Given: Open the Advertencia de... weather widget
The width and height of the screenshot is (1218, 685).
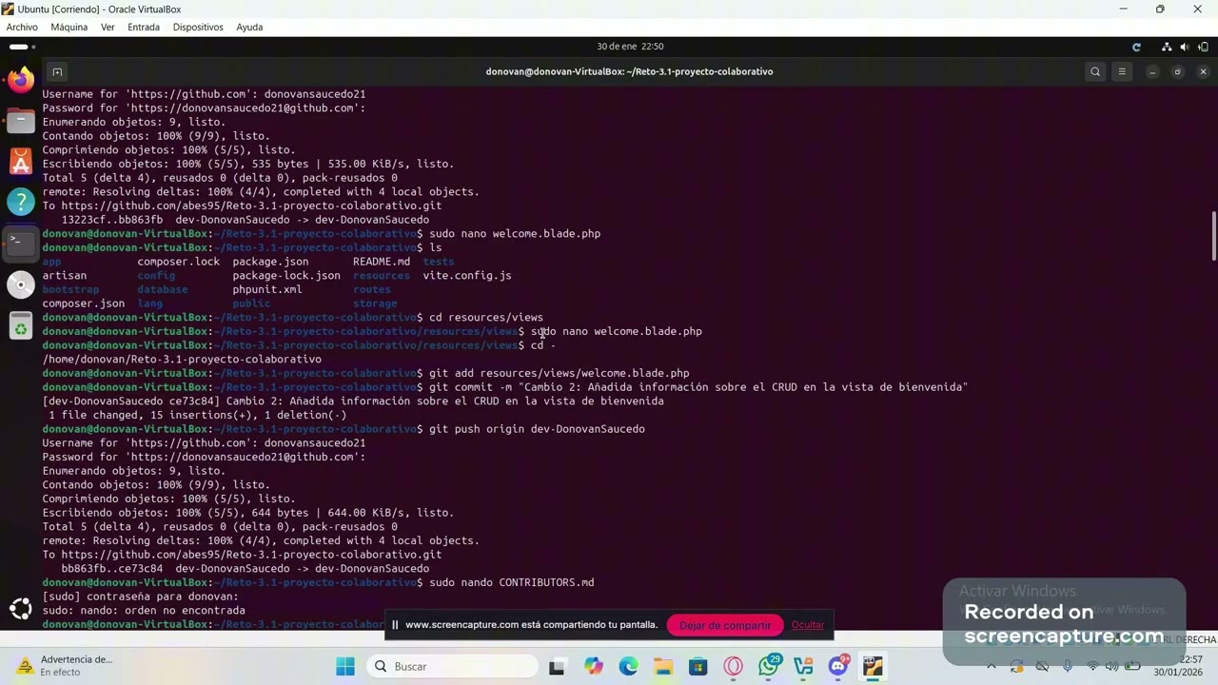Looking at the screenshot, I should coord(67,666).
